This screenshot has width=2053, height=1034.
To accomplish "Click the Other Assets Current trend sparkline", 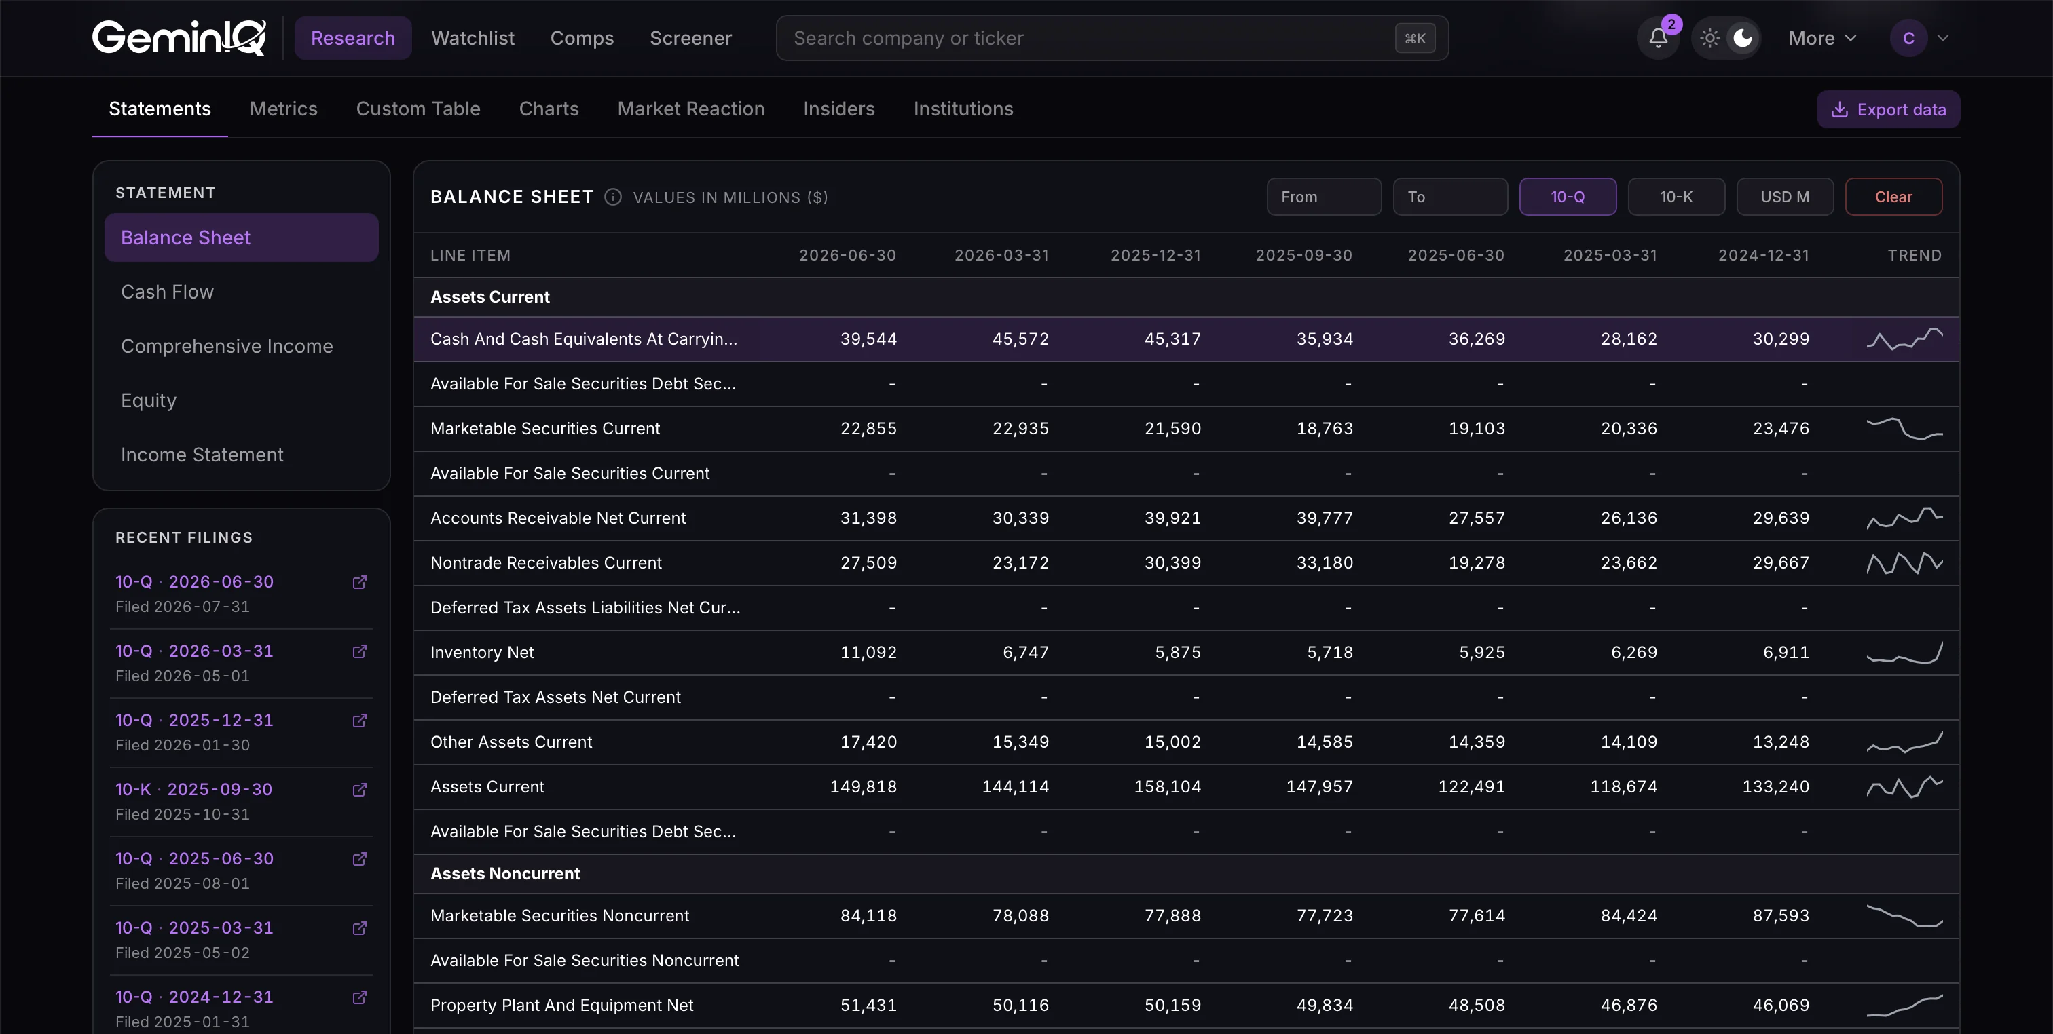I will 1904,742.
